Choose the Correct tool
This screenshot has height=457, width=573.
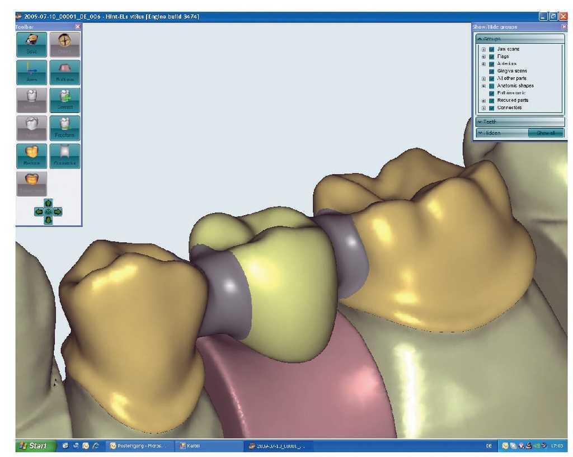tap(65, 100)
